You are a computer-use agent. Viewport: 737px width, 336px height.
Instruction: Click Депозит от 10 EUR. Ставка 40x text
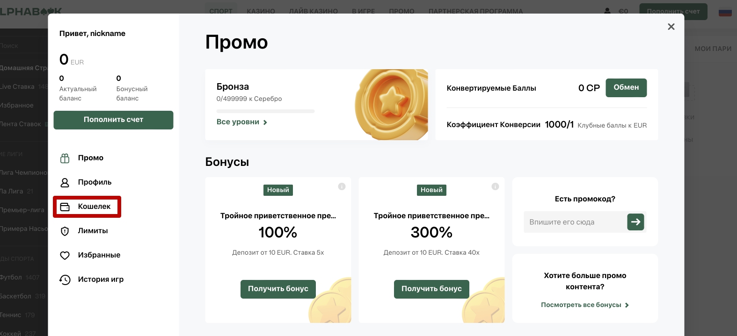pyautogui.click(x=431, y=252)
